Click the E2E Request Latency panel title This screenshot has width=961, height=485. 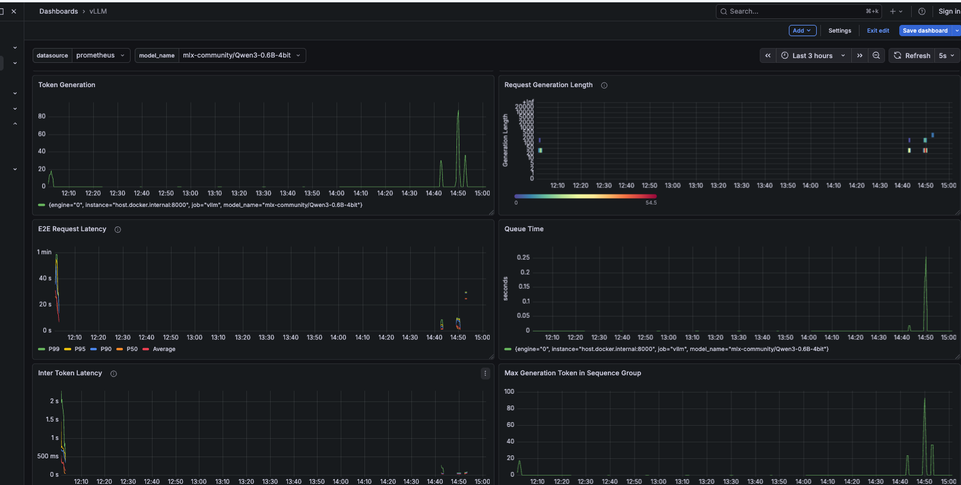tap(72, 229)
